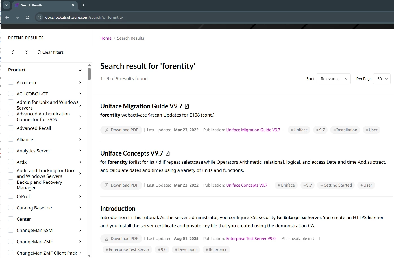Click the filter panel scrollbar thumb
Screen dimensions: 394x258
(x=89, y=74)
